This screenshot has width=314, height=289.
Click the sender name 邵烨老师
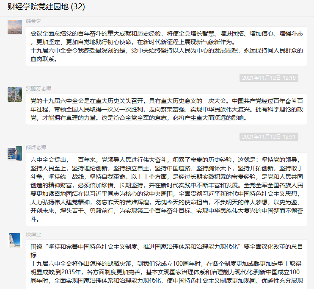coord(36,147)
